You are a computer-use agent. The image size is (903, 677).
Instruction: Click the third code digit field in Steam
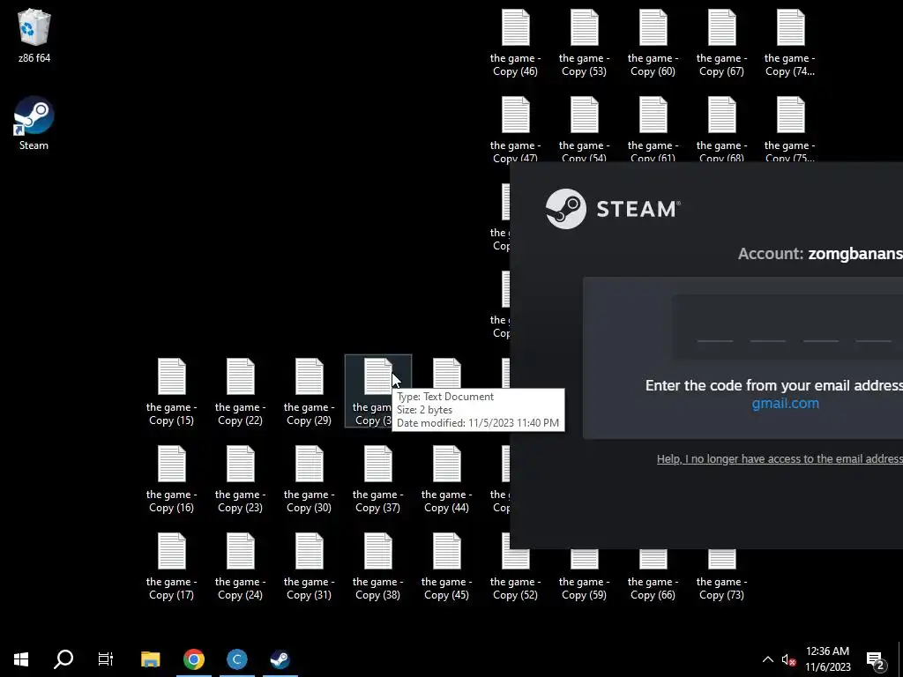point(821,327)
